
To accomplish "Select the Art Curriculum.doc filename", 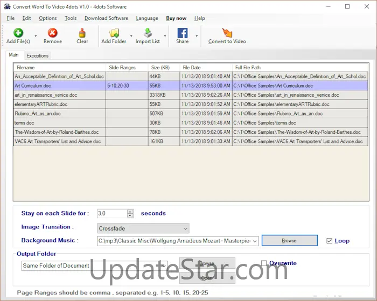I will click(33, 85).
